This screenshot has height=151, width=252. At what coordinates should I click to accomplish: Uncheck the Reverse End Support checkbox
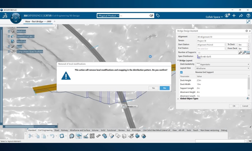(181, 72)
